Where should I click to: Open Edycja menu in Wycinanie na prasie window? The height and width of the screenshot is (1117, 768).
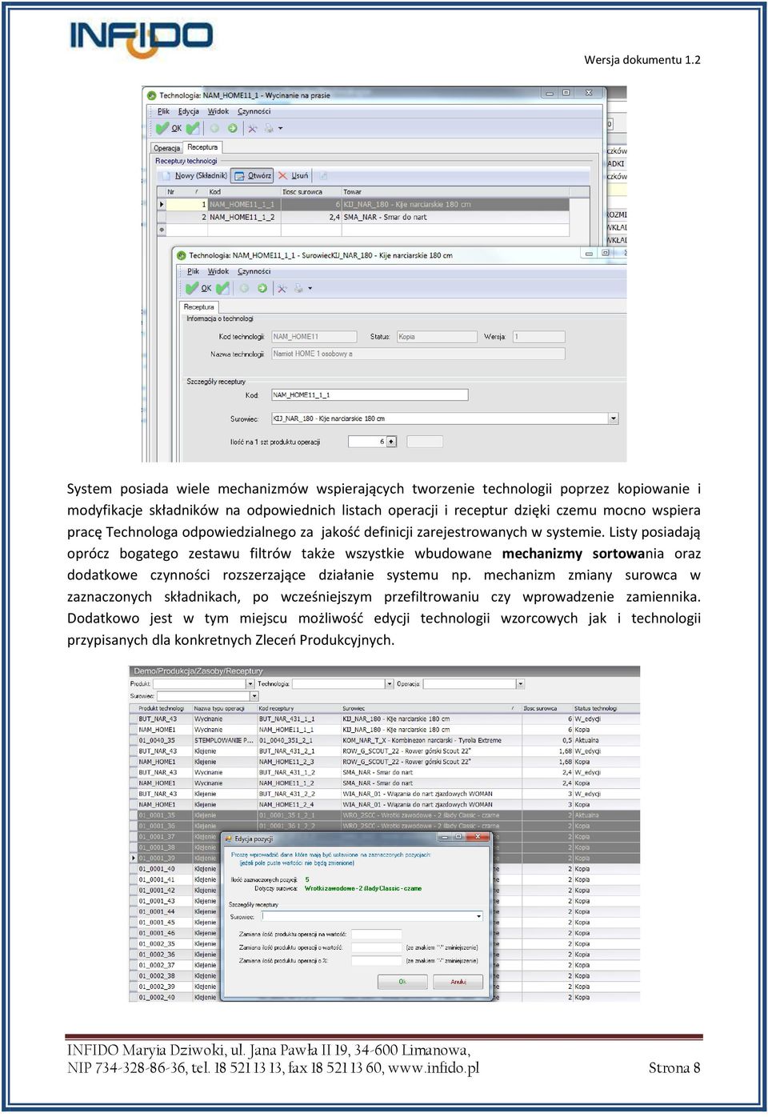(189, 111)
